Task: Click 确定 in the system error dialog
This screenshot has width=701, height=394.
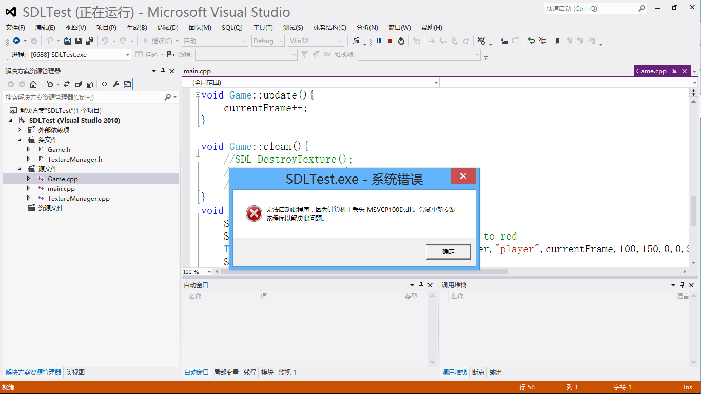Action: [449, 251]
